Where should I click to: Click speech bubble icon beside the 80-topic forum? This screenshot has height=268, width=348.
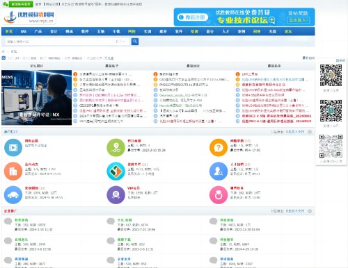(x=111, y=241)
